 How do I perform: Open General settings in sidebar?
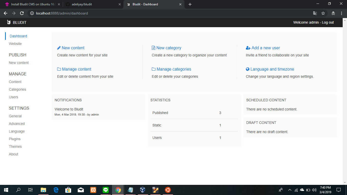(x=15, y=116)
